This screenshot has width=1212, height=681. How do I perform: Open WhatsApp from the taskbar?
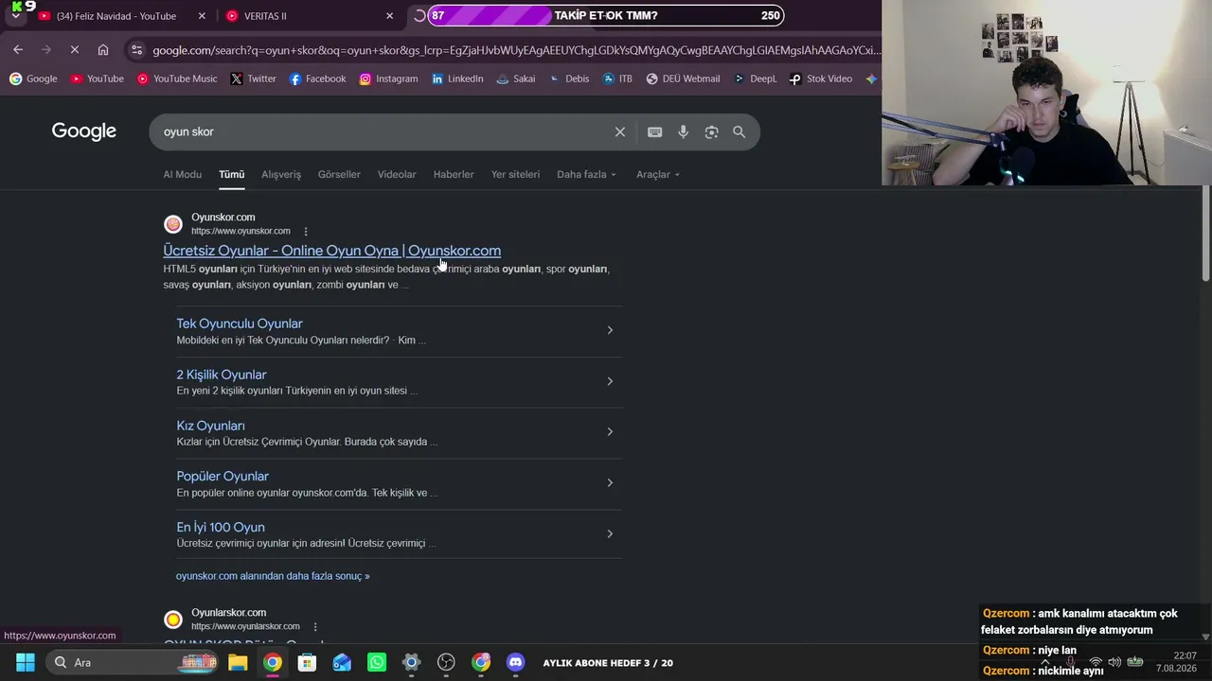(x=377, y=662)
